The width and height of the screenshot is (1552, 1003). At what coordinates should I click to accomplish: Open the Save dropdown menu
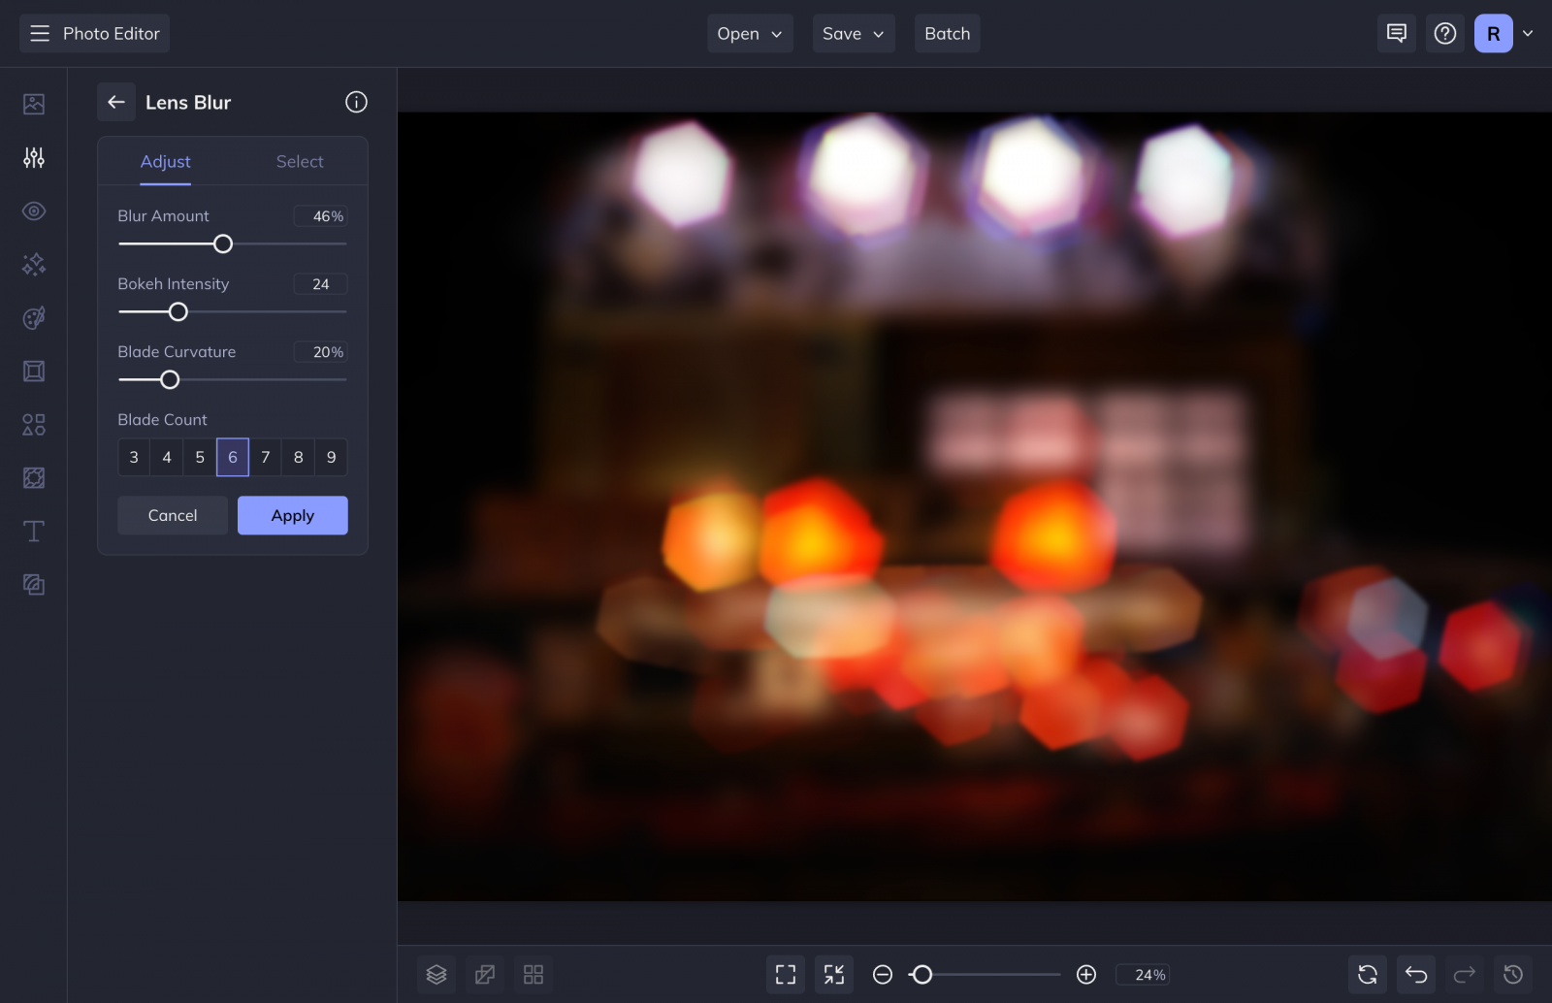tap(853, 33)
